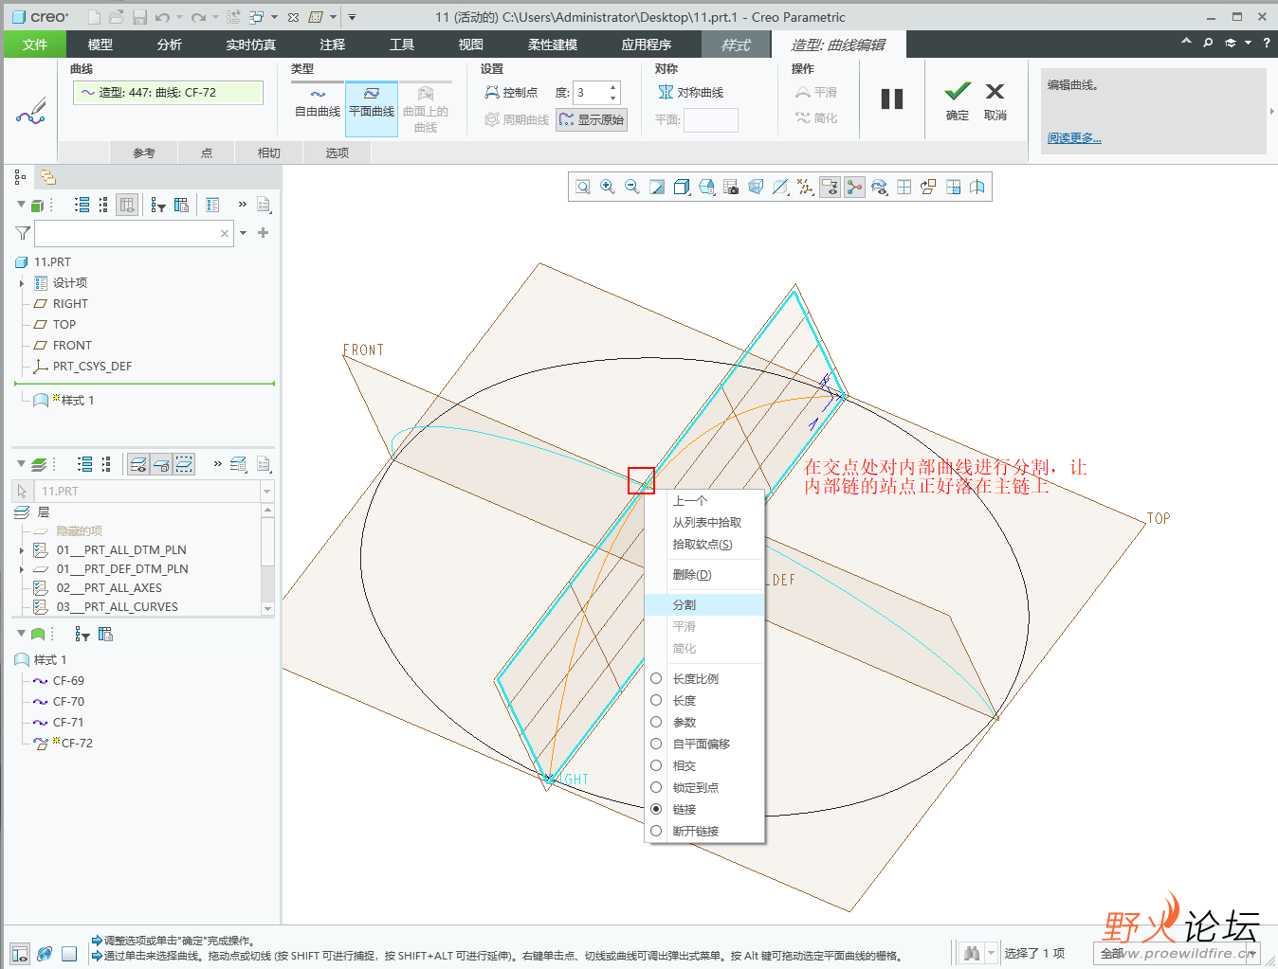Select the Free curve (自由曲线) type

(318, 103)
